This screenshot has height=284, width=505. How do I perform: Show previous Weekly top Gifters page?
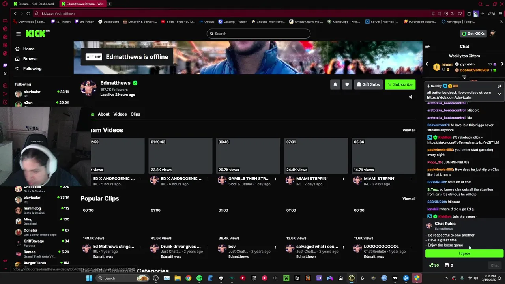427,64
